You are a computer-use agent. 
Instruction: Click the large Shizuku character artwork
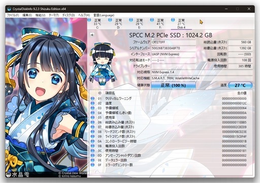pos(46,98)
